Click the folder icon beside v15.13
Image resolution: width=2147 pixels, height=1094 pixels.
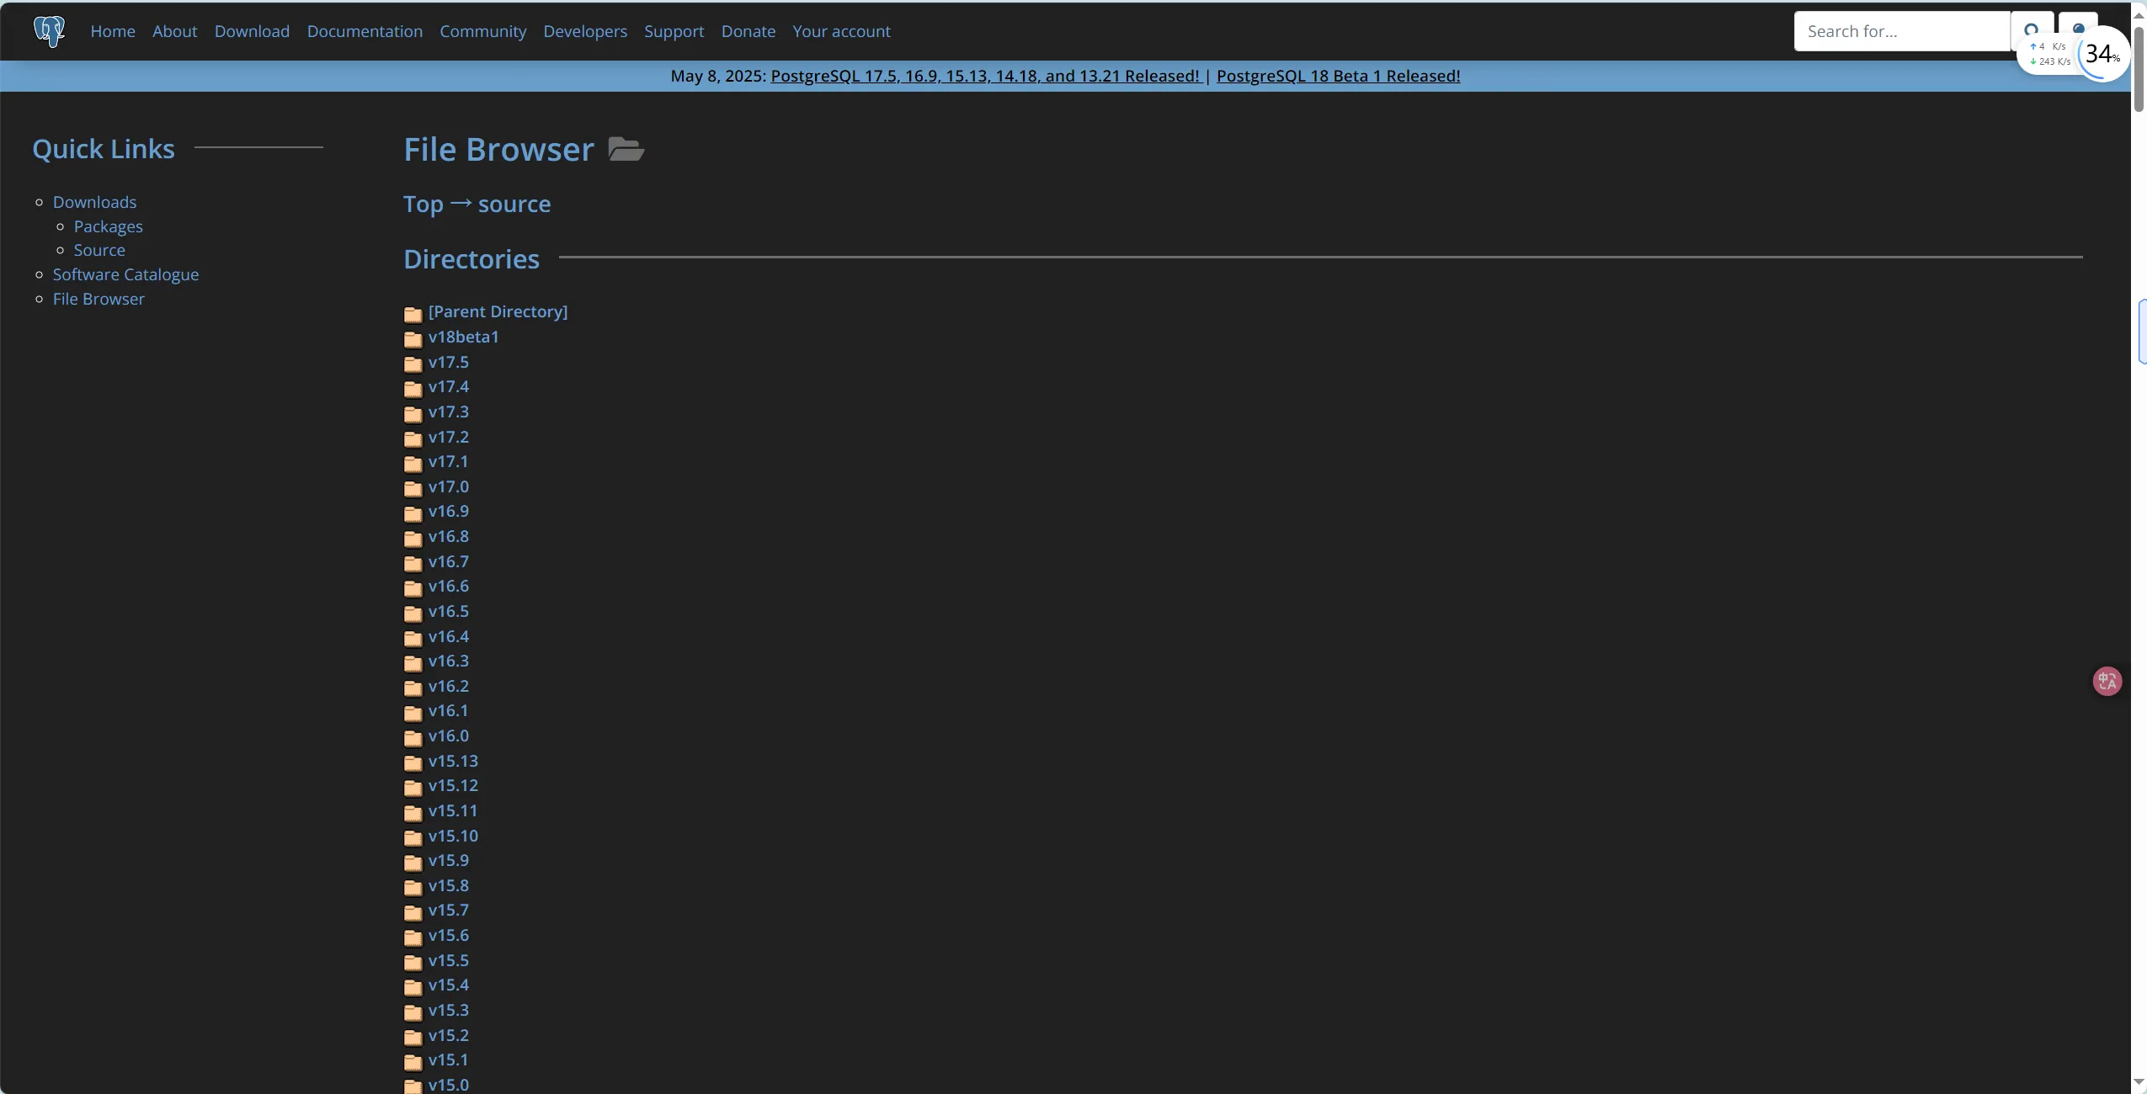pos(413,763)
